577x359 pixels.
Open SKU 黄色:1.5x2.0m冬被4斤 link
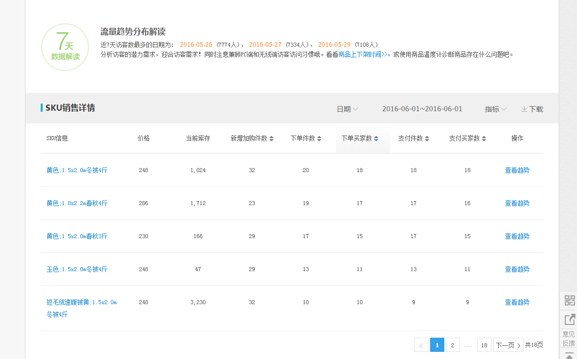click(77, 170)
